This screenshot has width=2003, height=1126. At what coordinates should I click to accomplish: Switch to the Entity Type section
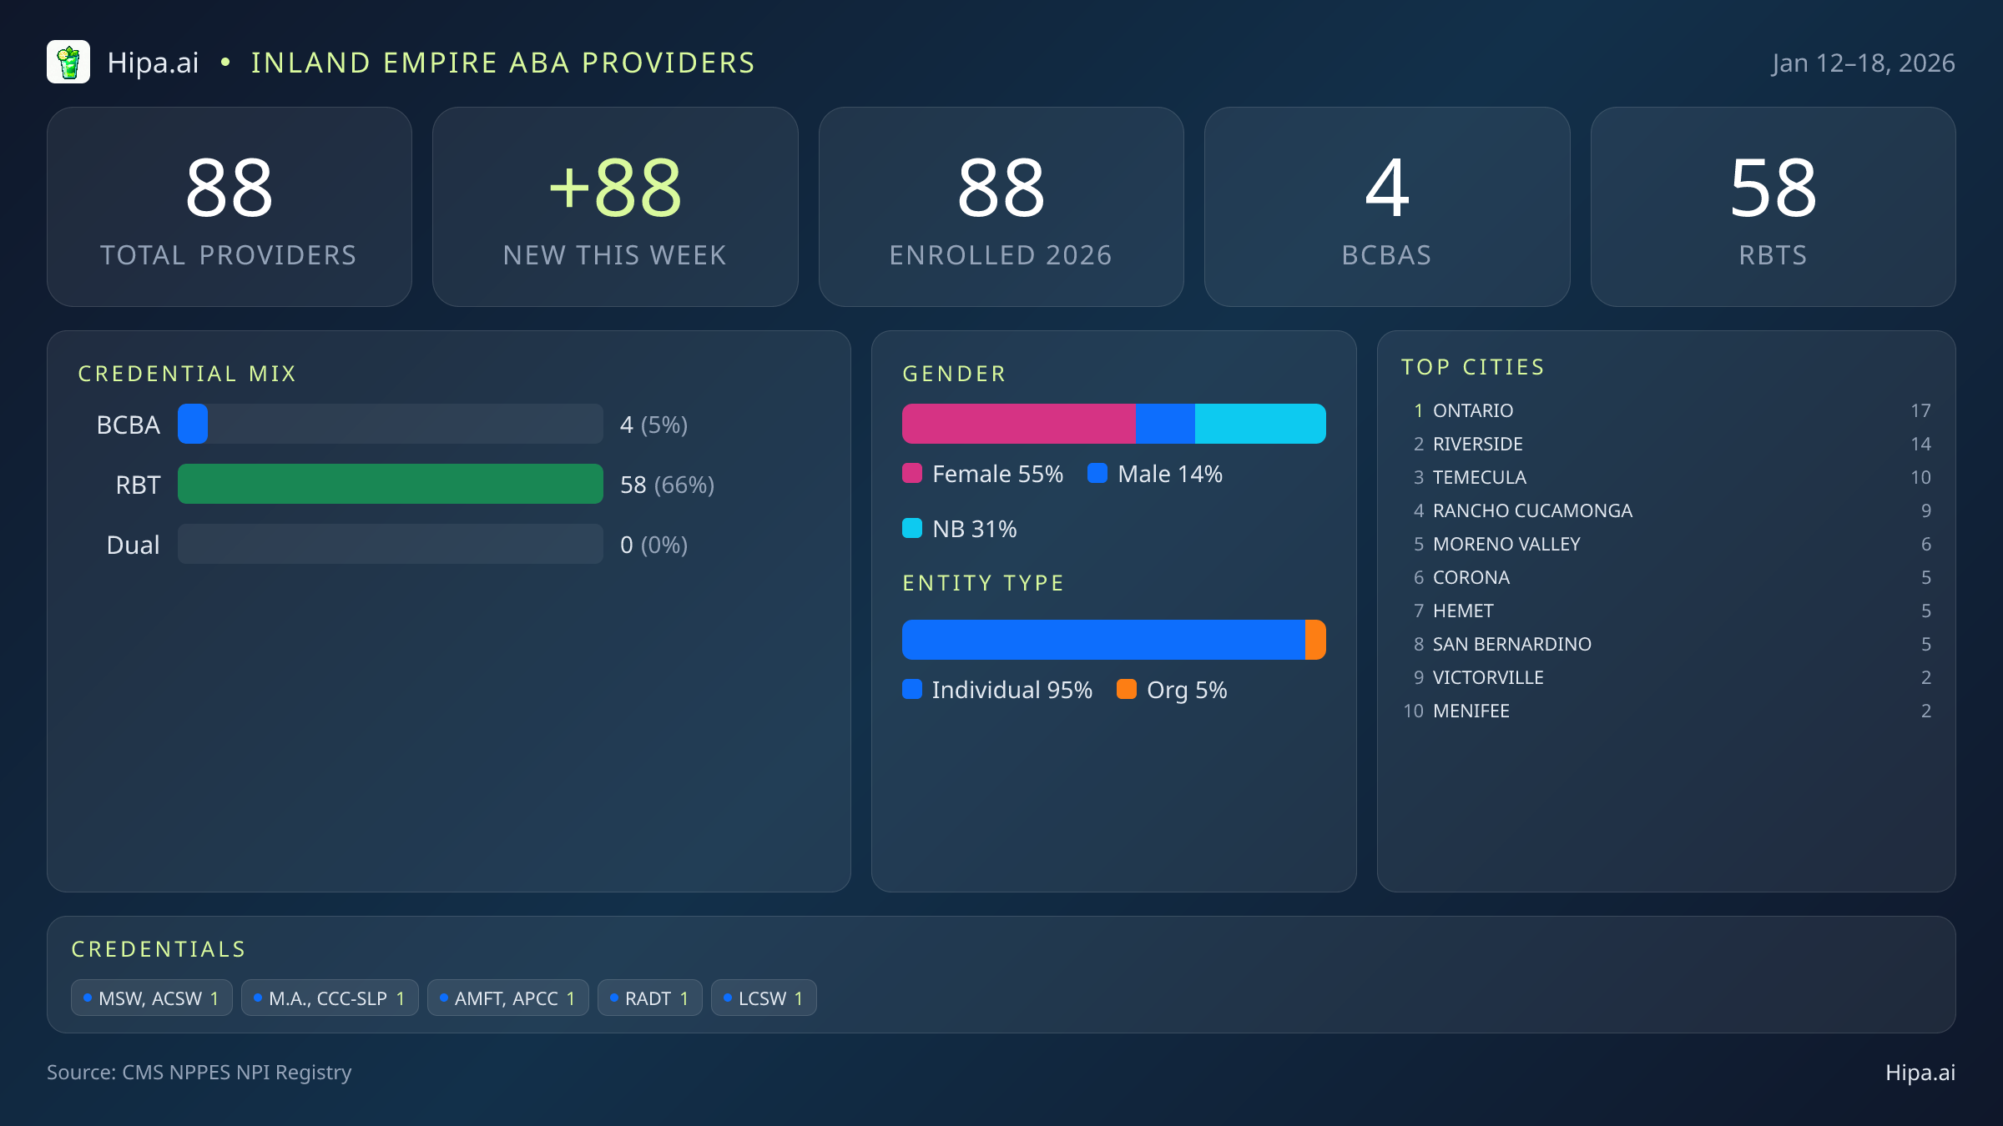pos(982,582)
